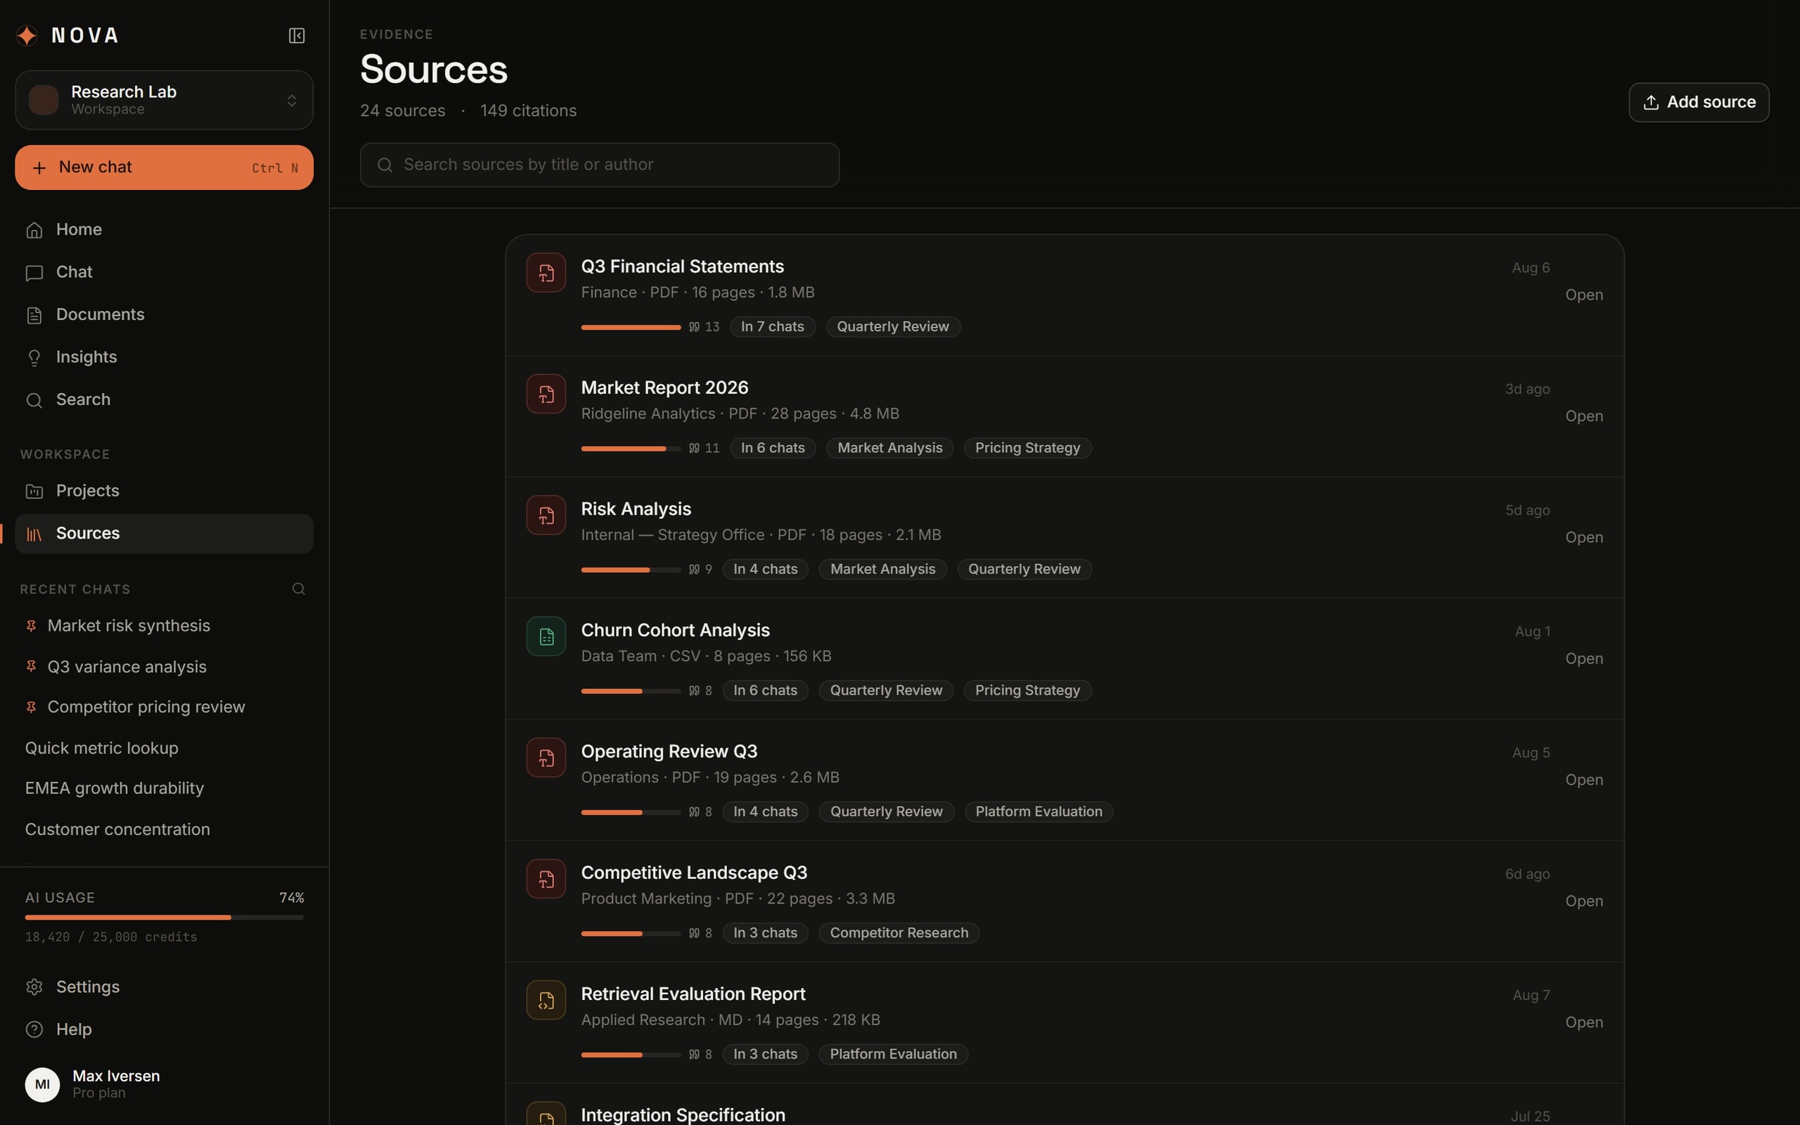Screen dimensions: 1800x1125
Task: Open Q3 Financial Statements source
Action: click(x=1583, y=295)
